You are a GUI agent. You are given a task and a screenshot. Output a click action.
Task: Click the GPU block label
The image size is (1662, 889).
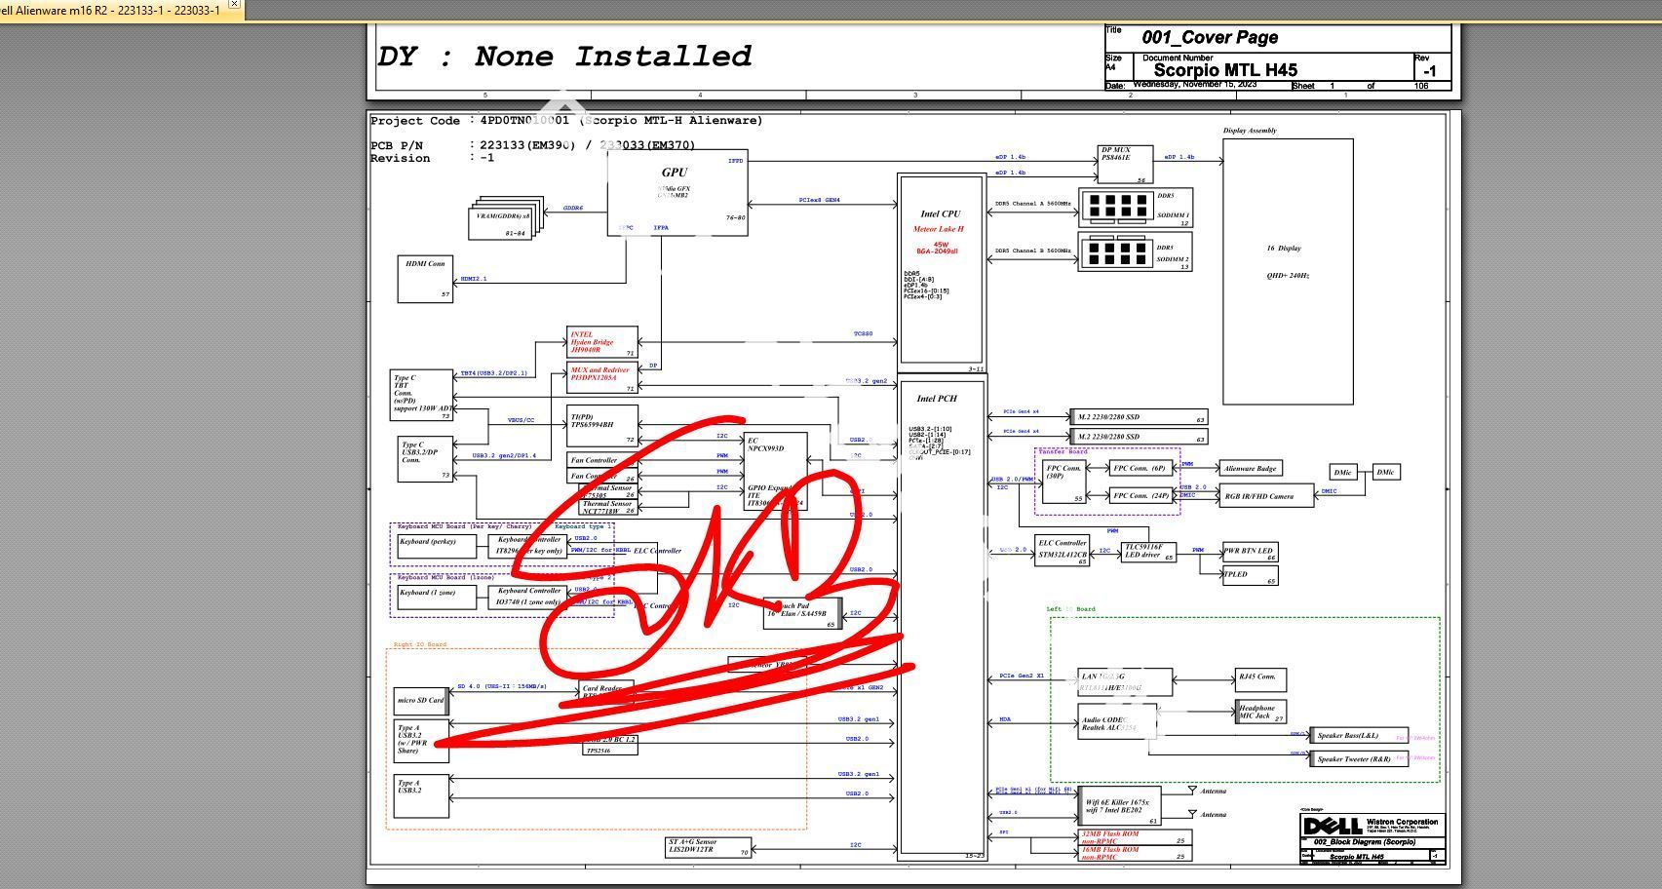click(x=675, y=173)
